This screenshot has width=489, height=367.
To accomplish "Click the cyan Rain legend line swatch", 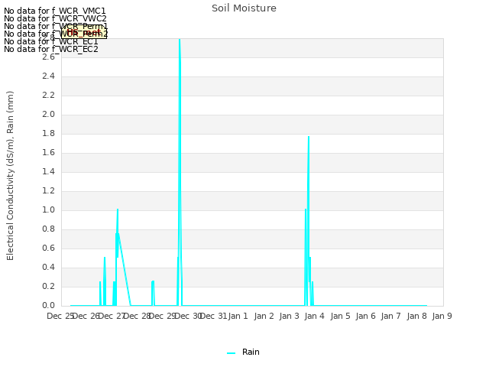I will (x=231, y=353).
